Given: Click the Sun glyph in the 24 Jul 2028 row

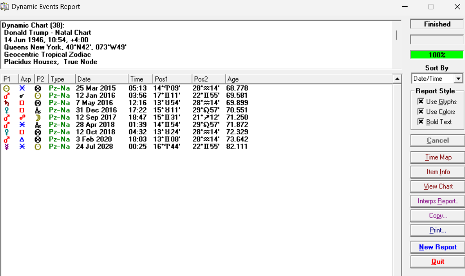Looking at the screenshot, I should click(x=38, y=147).
